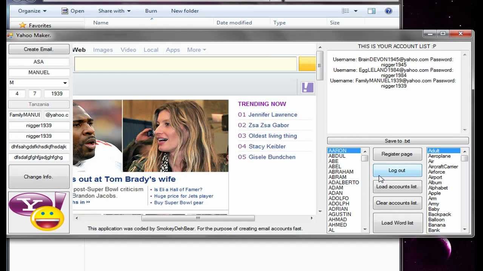The image size is (483, 271).
Task: Click the change view icon in Explorer
Action: click(345, 11)
